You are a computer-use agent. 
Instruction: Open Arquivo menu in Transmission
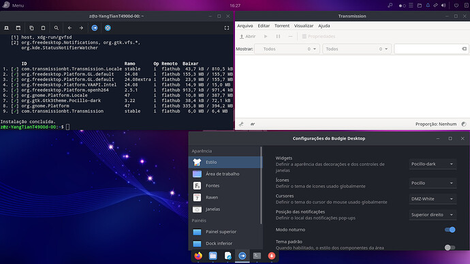click(245, 26)
